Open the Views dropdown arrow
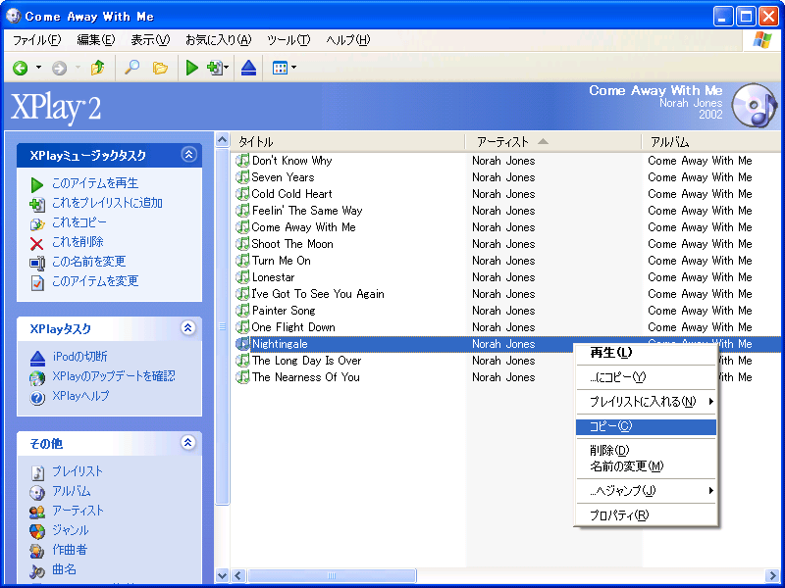Viewport: 785px width, 588px height. pos(293,68)
